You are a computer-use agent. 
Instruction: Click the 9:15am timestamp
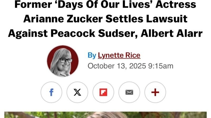pos(161,66)
